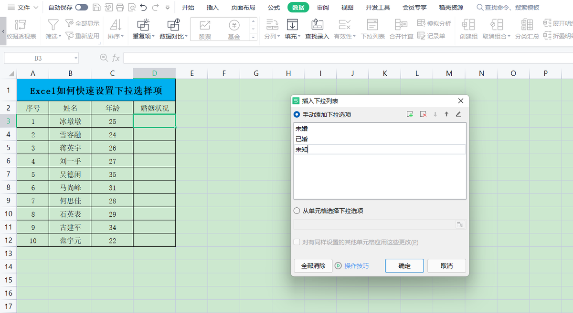Screen dimensions: 573x313
Task: Click the 查找命令 search box
Action: coord(508,8)
